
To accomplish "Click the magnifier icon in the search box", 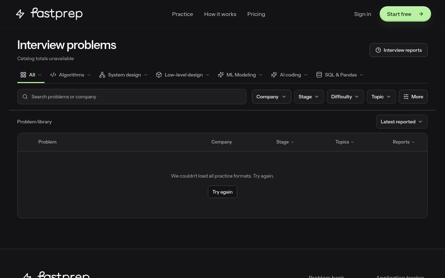I will tap(25, 97).
